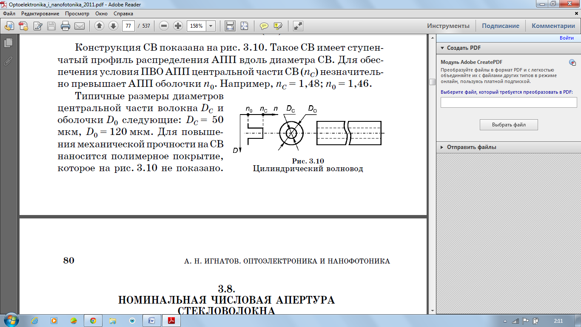
Task: Open Windows Media Player taskbar icon
Action: (x=54, y=321)
